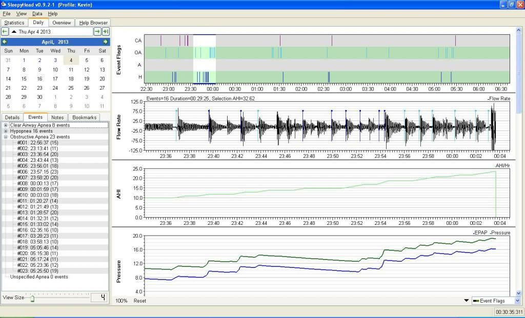Select event #003: 23:36:54 (20)
The image size is (525, 318).
tap(37, 155)
